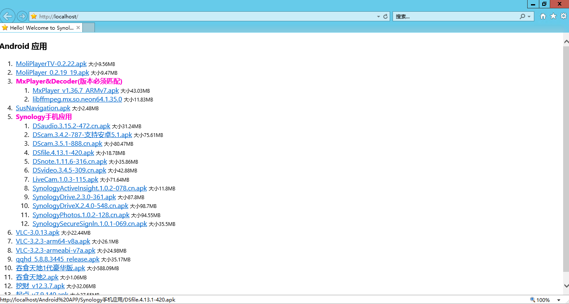Open DSaudio.3.15.2-472.cn.apk link
This screenshot has height=304, width=569.
coord(71,126)
